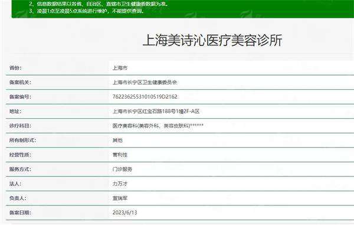The height and width of the screenshot is (225, 354).
Task: Select registration number 76223625531010519D2162
Action: [145, 97]
